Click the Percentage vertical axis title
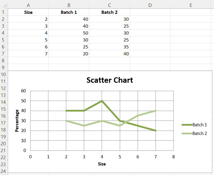This screenshot has width=214, height=175. (17, 121)
